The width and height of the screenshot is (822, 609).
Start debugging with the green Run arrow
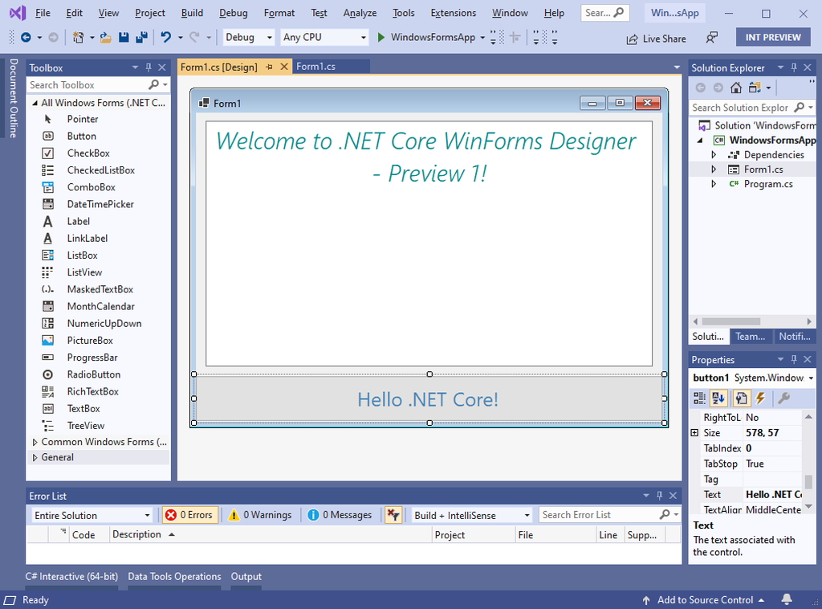click(380, 37)
